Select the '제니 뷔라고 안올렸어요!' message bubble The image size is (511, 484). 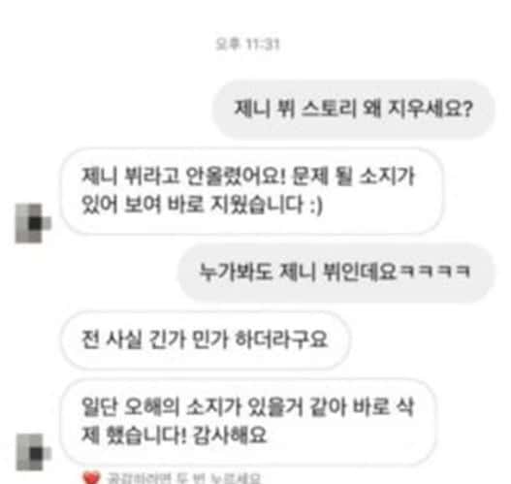251,191
